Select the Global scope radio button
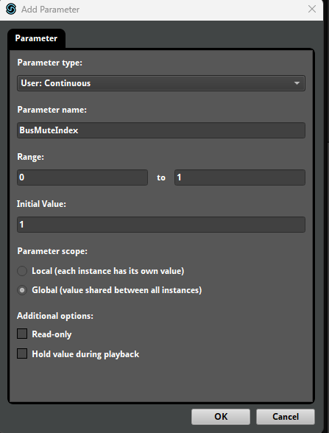Image resolution: width=329 pixels, height=433 pixels. point(22,290)
